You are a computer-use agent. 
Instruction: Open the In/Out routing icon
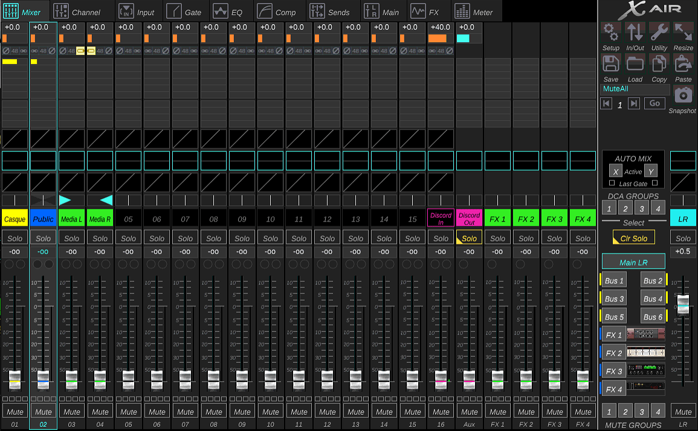(x=635, y=33)
